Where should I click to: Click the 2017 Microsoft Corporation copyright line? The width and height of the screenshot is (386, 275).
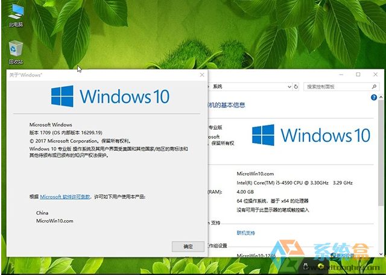click(80, 141)
